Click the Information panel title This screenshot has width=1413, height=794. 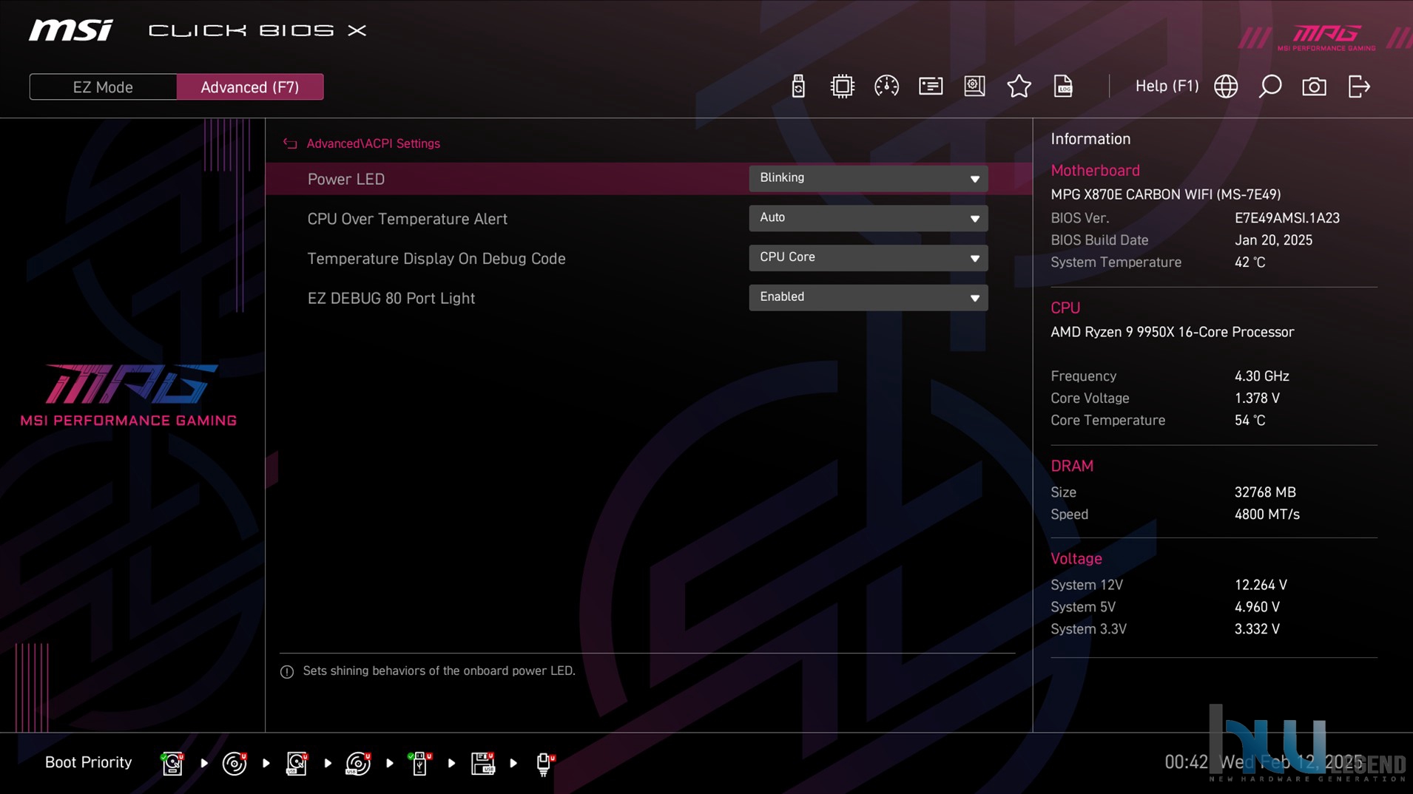1090,139
